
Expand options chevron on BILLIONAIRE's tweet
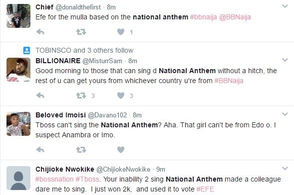point(285,60)
